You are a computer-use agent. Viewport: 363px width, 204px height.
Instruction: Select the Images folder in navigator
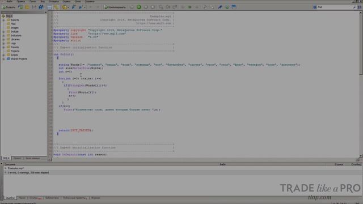point(14,28)
